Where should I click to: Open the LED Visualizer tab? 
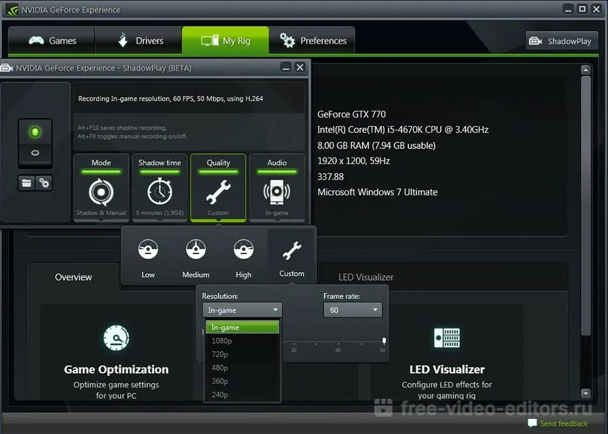(365, 277)
